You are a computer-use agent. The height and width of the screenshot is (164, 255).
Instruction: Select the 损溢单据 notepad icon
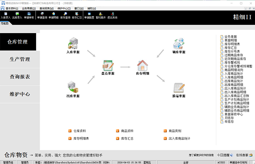click(179, 88)
